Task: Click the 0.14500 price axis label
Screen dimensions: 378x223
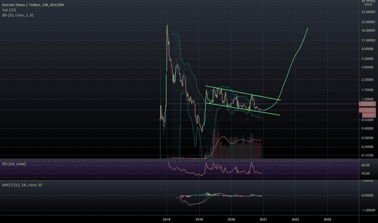Action: point(368,156)
